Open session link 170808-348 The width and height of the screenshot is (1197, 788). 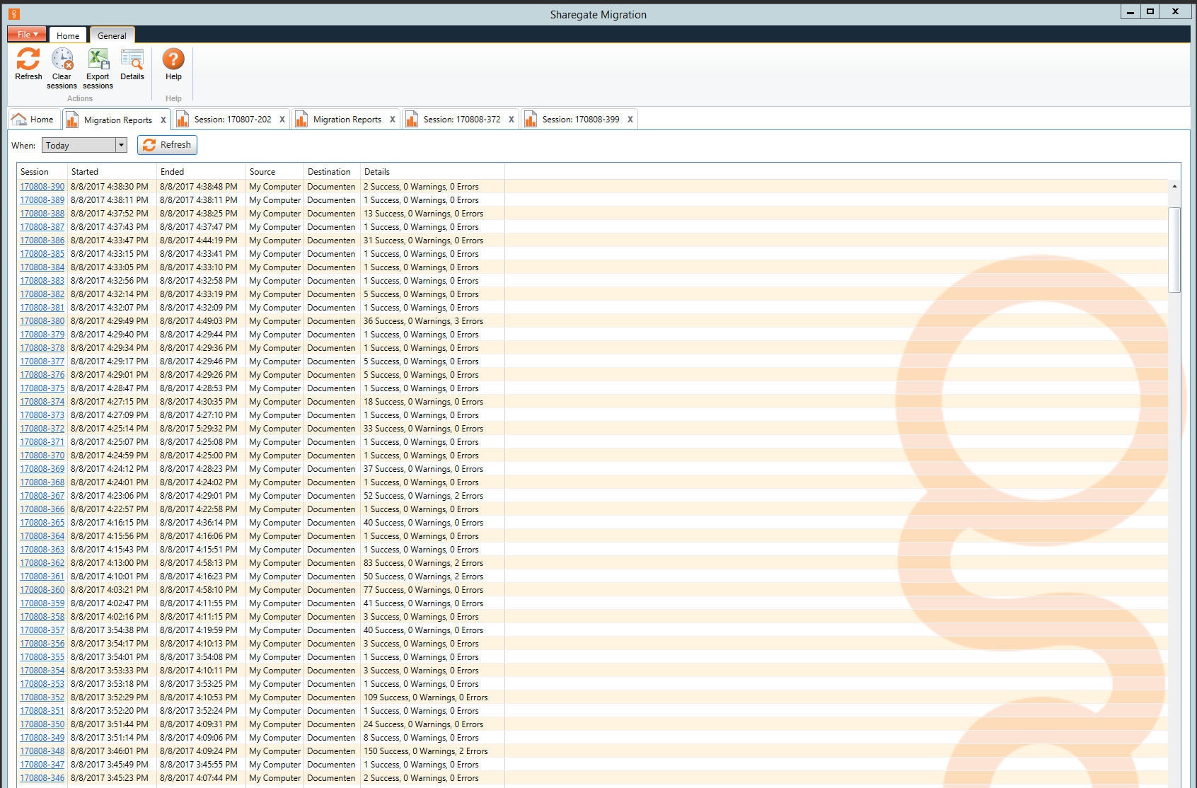click(42, 751)
